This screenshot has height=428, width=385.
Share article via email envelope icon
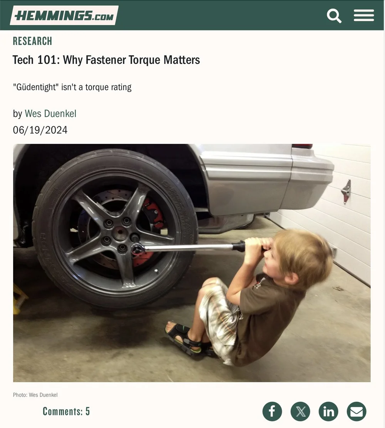[x=357, y=411]
